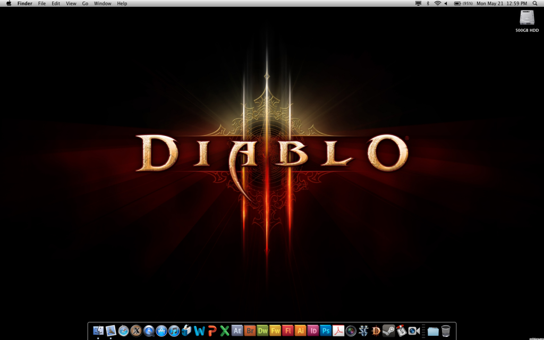Image resolution: width=544 pixels, height=340 pixels.
Task: Launch Adobe Bridge (Br)
Action: pyautogui.click(x=250, y=330)
